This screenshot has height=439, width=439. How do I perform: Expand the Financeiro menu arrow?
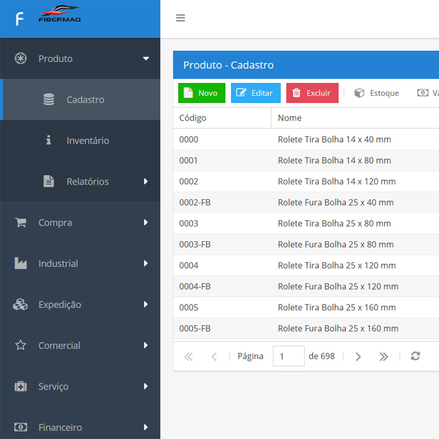coord(146,427)
